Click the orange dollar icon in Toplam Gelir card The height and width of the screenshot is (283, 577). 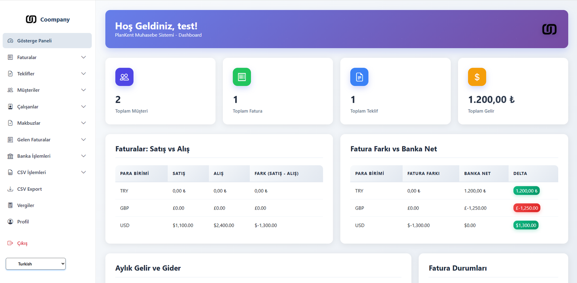pos(477,77)
